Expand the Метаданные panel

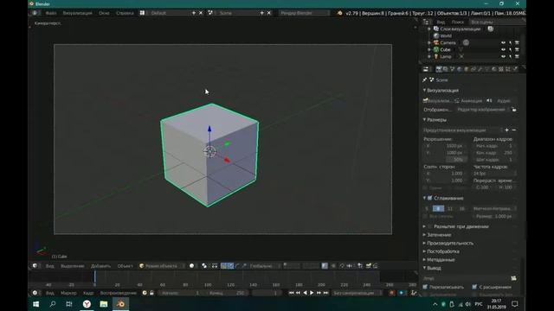[x=424, y=259]
